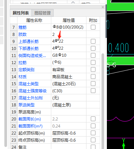Click the 2.2 perimeter value
134x149 pixels.
coord(55,119)
